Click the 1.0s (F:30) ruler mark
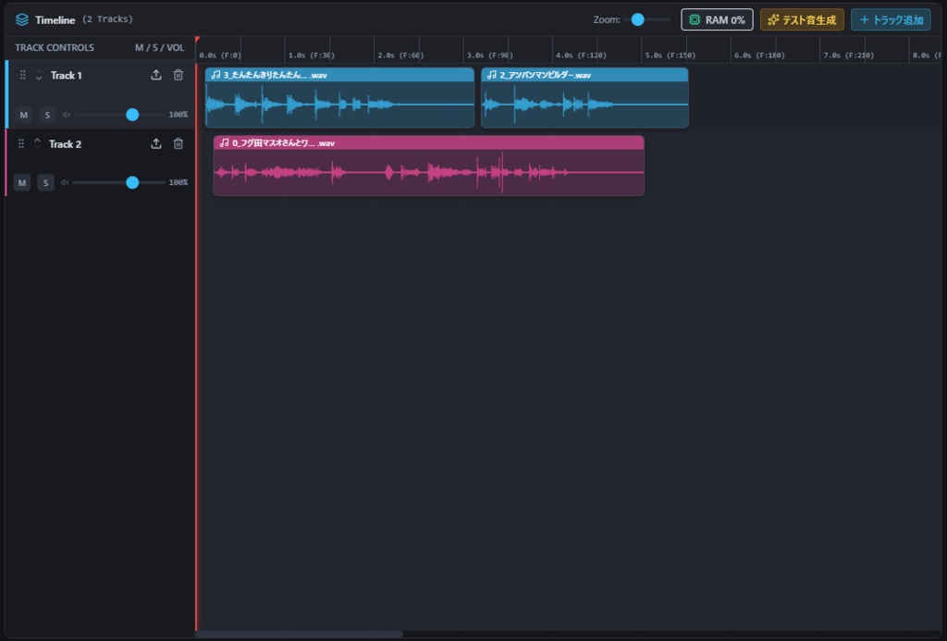 pos(311,55)
